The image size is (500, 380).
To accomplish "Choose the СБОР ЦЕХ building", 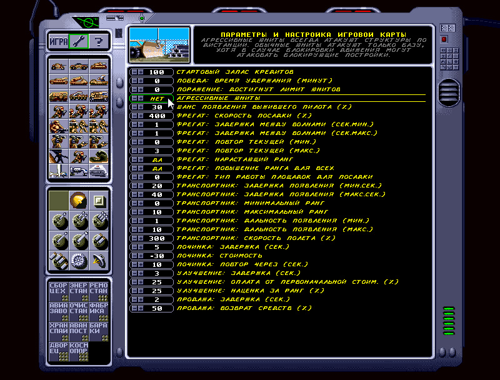I will pyautogui.click(x=59, y=291).
